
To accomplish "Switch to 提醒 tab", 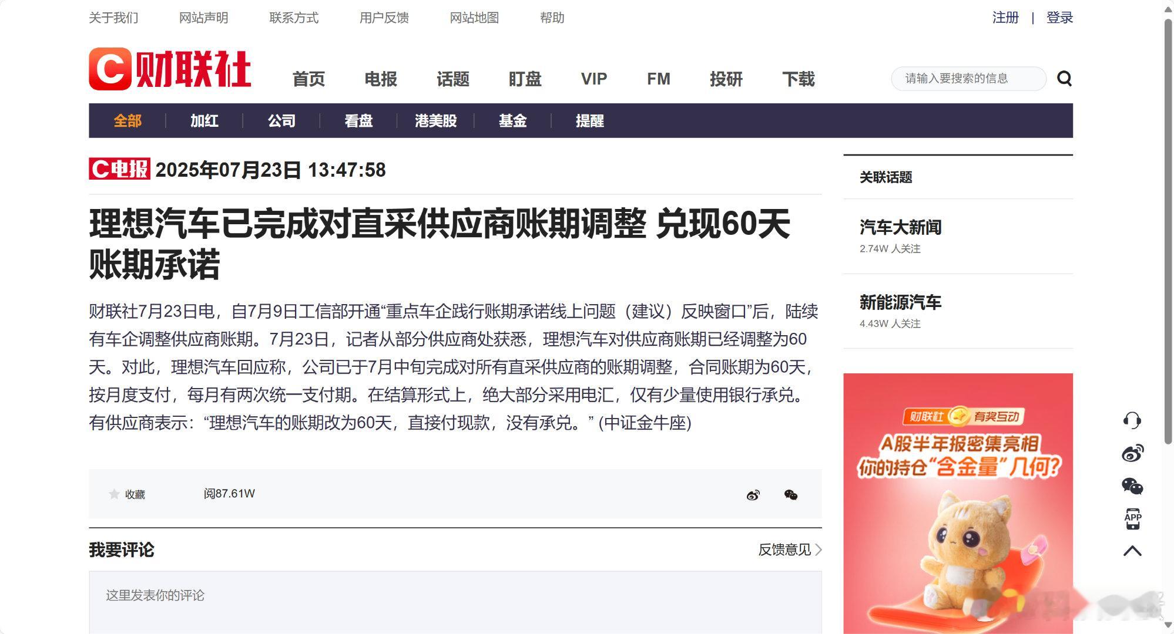I will [590, 121].
